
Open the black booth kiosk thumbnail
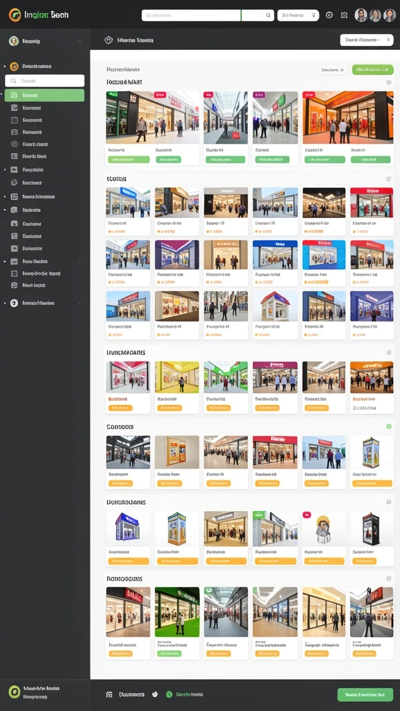tap(372, 528)
